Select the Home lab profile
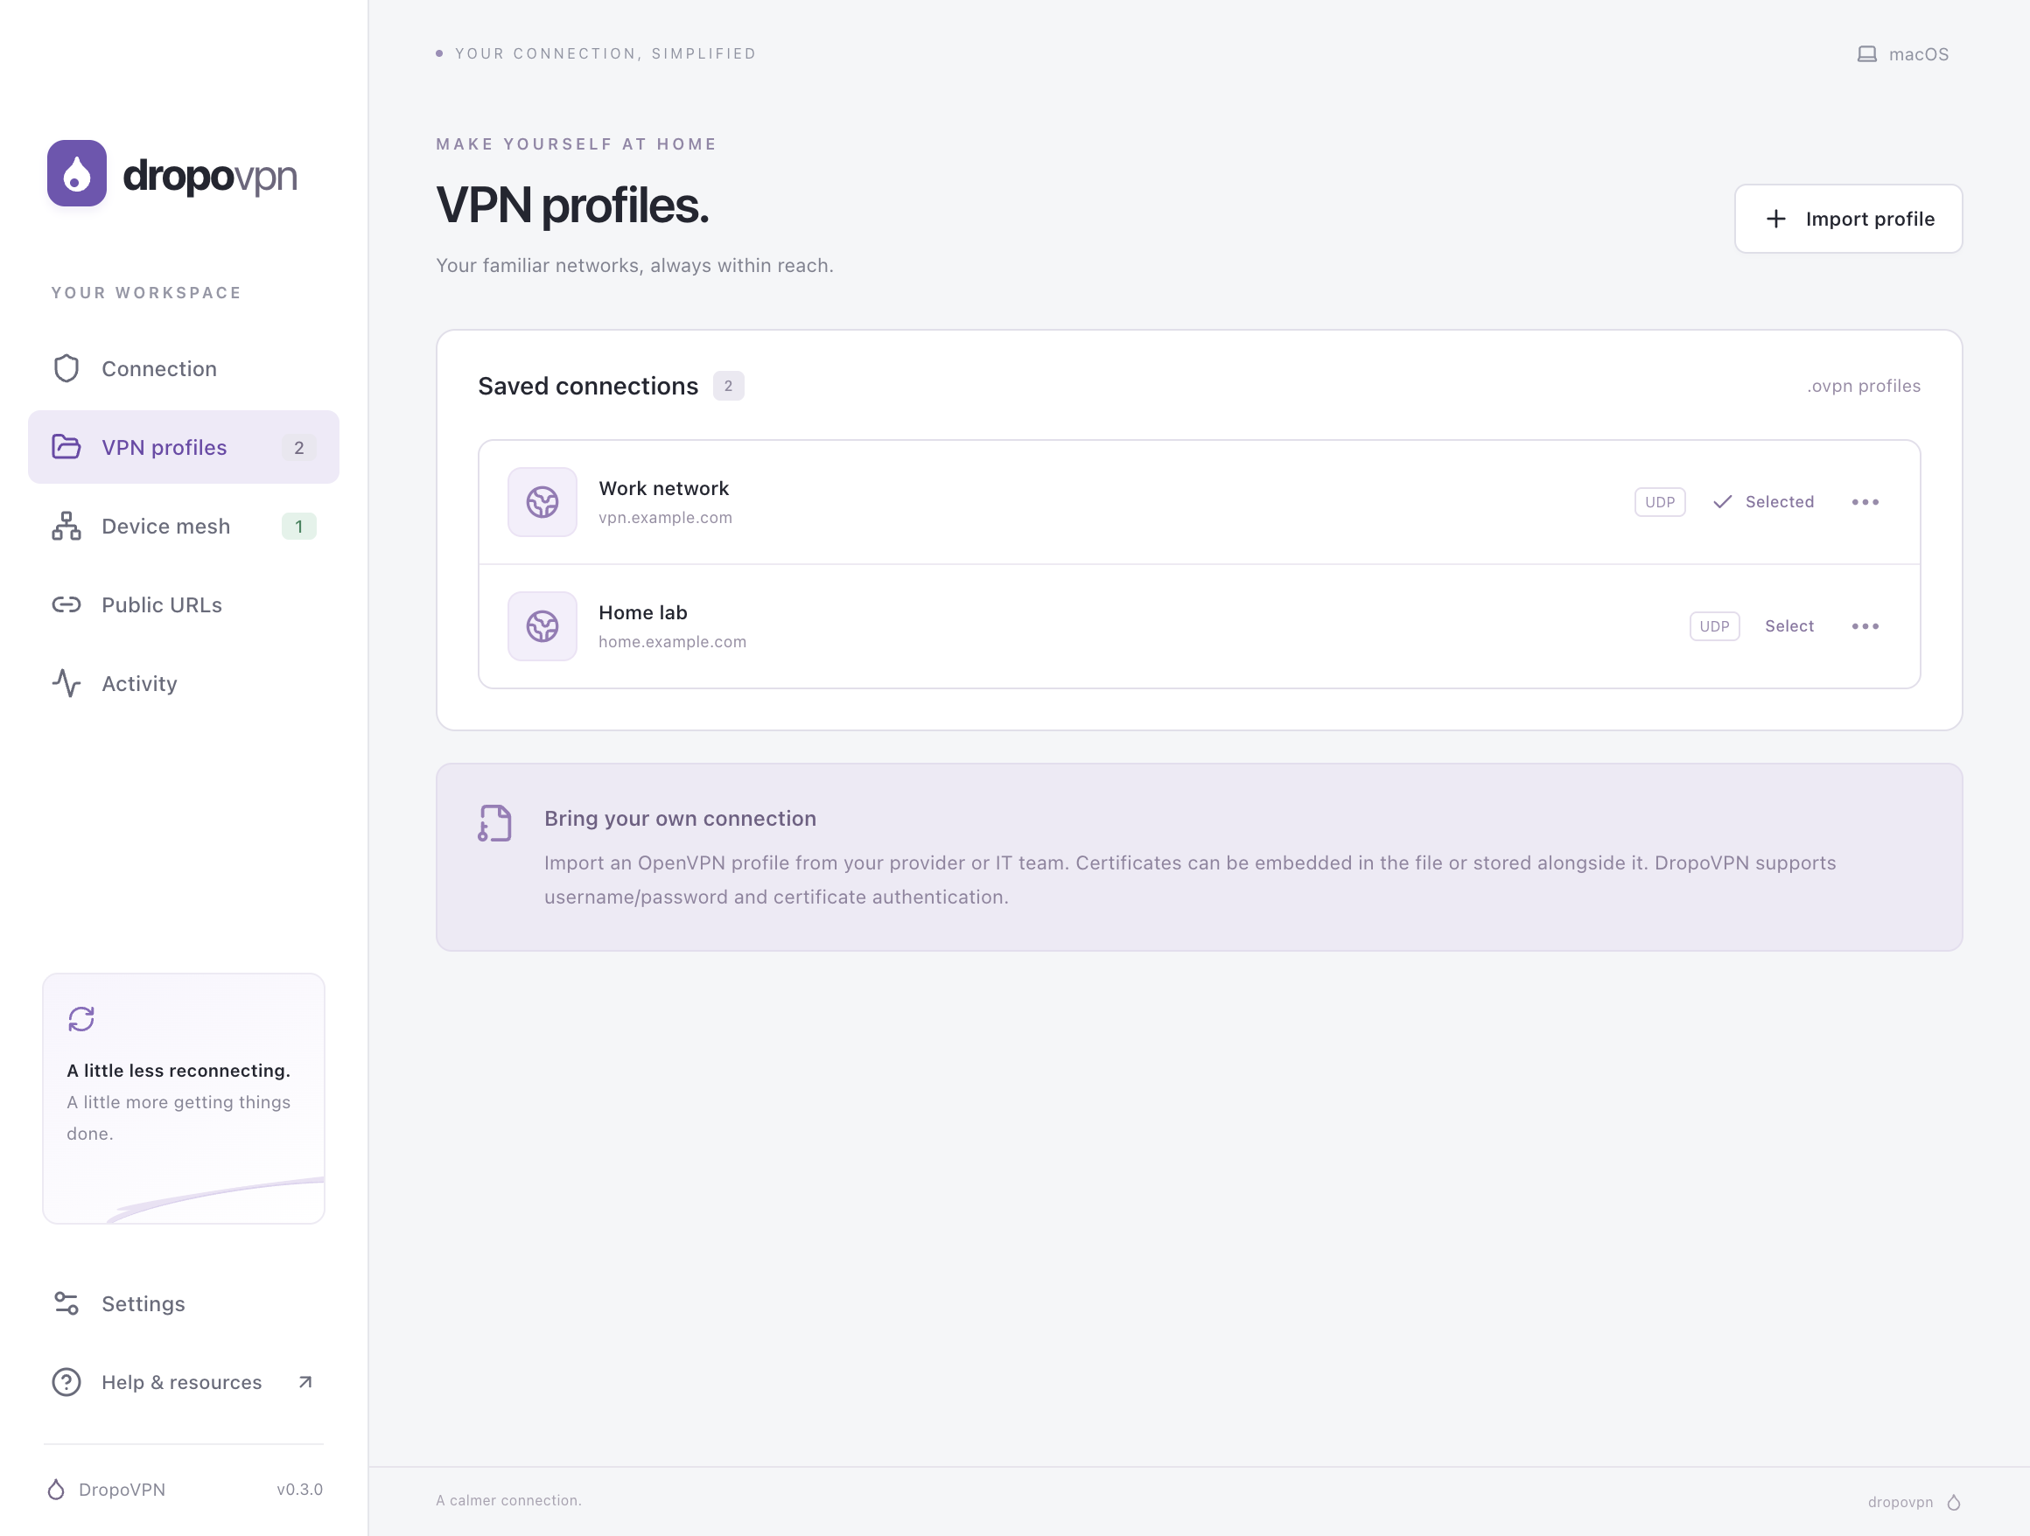The image size is (2030, 1536). coord(1788,625)
